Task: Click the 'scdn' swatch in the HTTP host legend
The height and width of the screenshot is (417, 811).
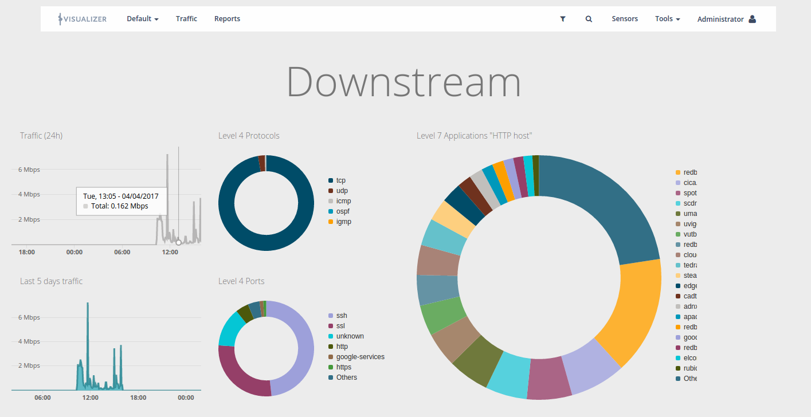Action: coord(678,203)
